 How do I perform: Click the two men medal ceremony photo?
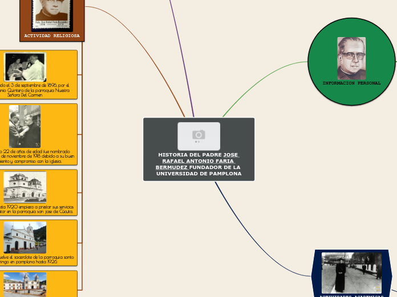pos(25,126)
